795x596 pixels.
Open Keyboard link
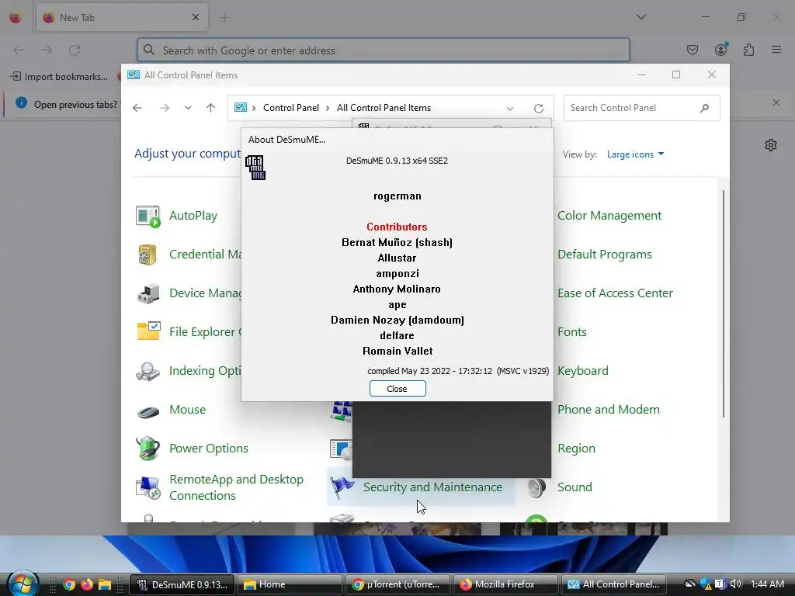[x=582, y=371]
